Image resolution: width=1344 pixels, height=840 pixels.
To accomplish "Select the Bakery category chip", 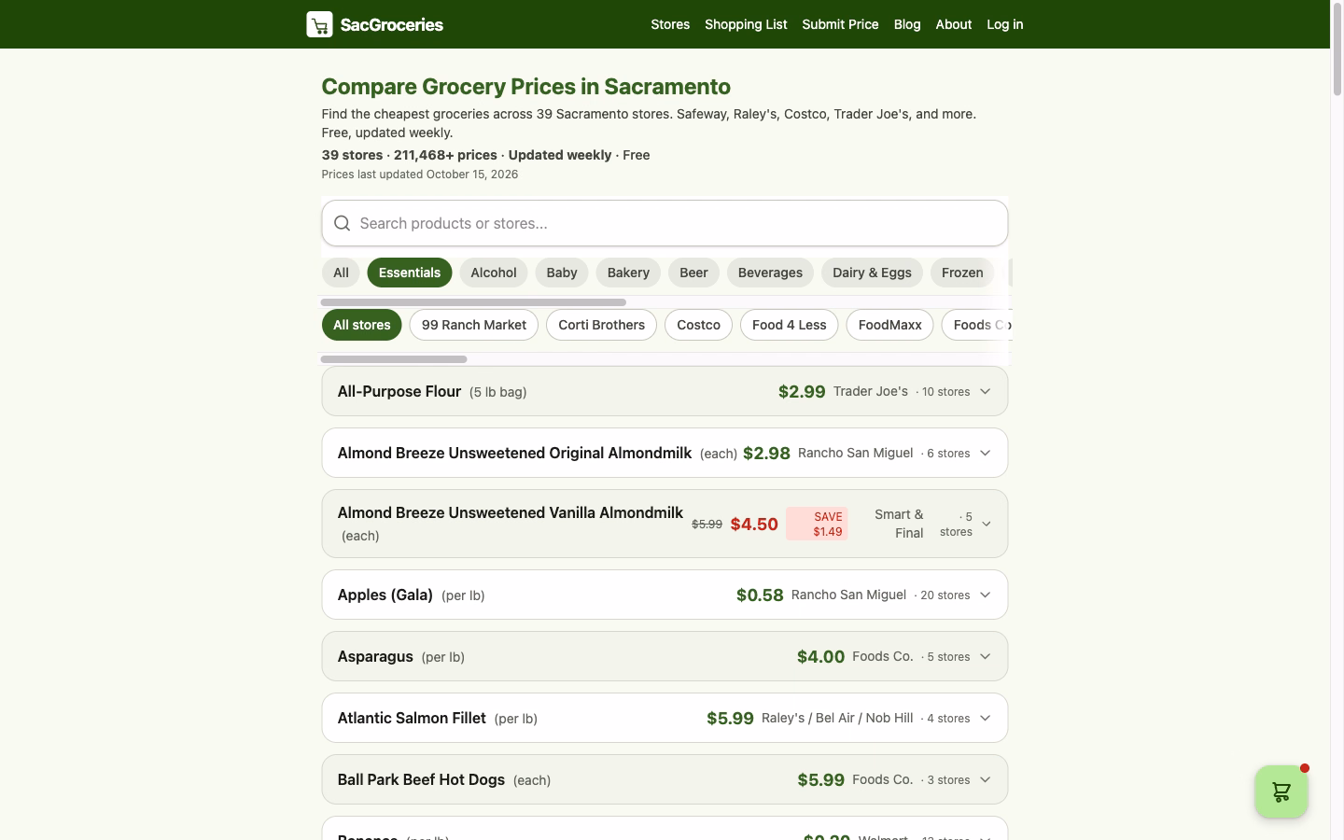I will 628,273.
